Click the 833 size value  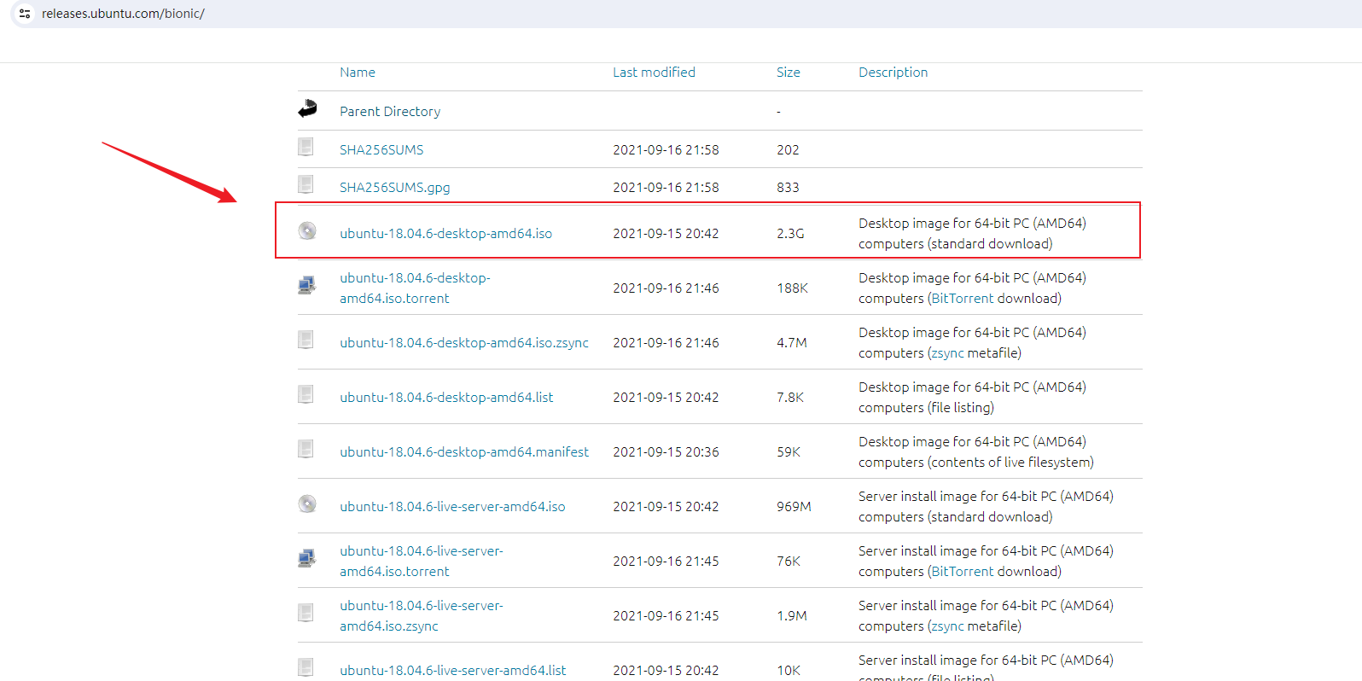(x=788, y=188)
